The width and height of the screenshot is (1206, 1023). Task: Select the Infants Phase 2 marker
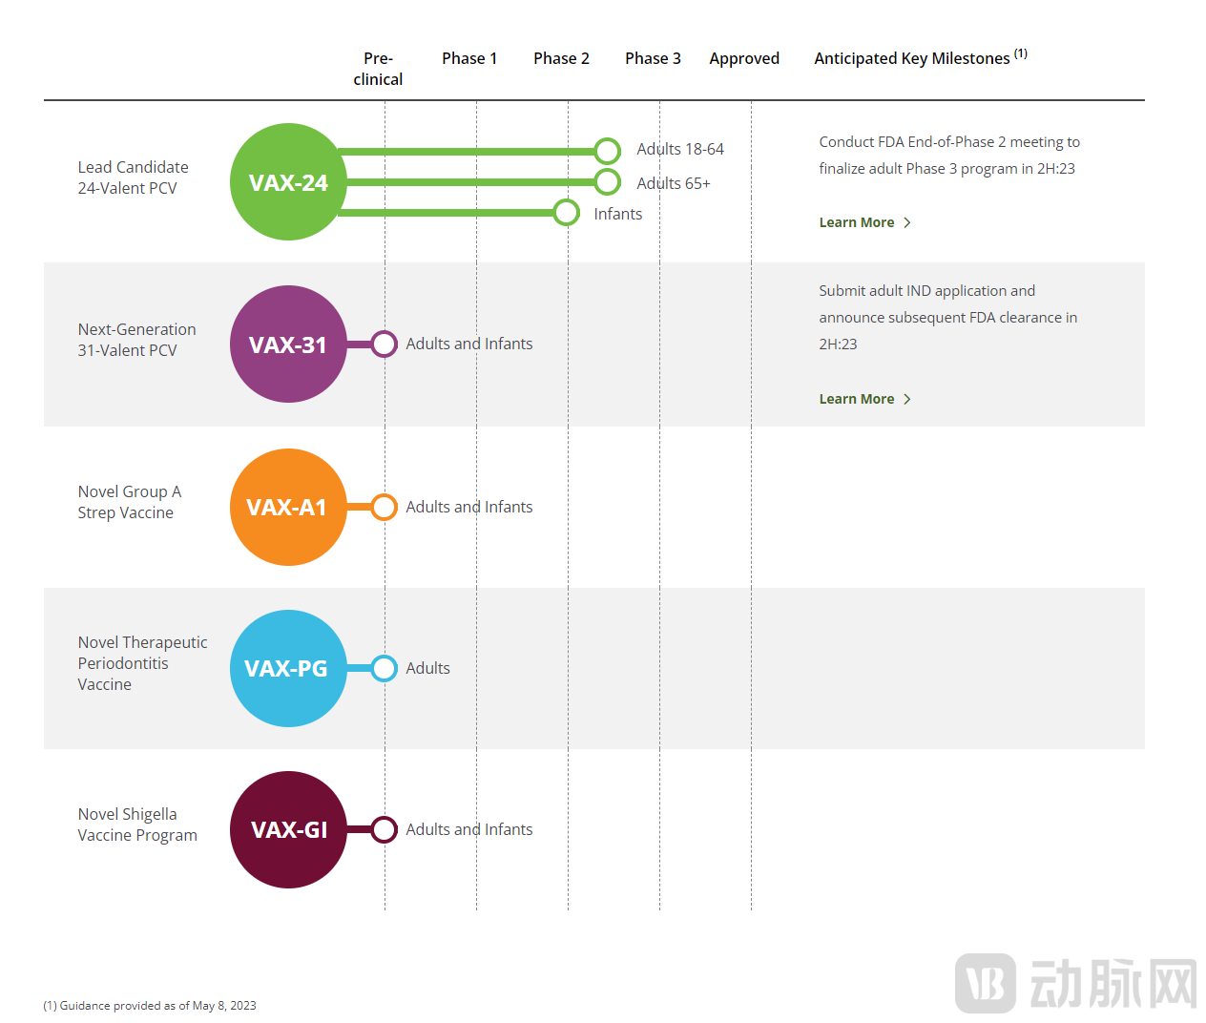[566, 212]
